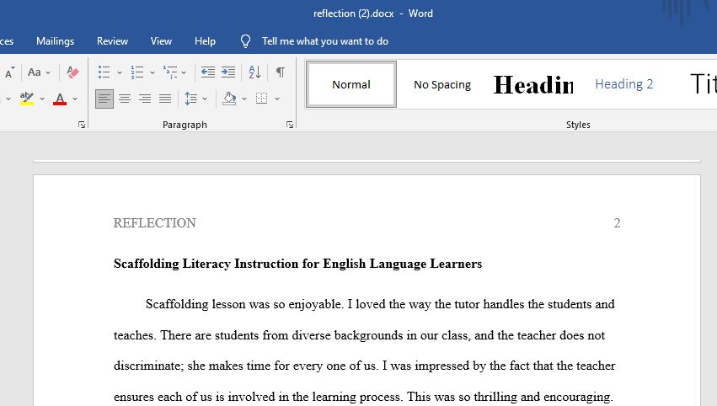Open the Numbering library dropdown arrow
The image size is (717, 406).
152,72
